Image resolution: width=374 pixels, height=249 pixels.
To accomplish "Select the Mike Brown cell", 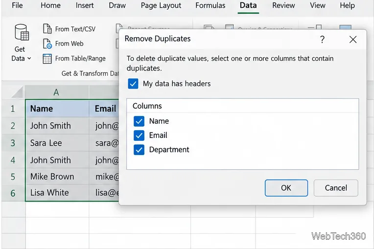I will click(57, 177).
